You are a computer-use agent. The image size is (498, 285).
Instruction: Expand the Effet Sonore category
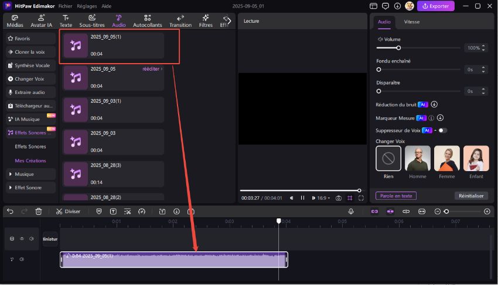coord(31,187)
